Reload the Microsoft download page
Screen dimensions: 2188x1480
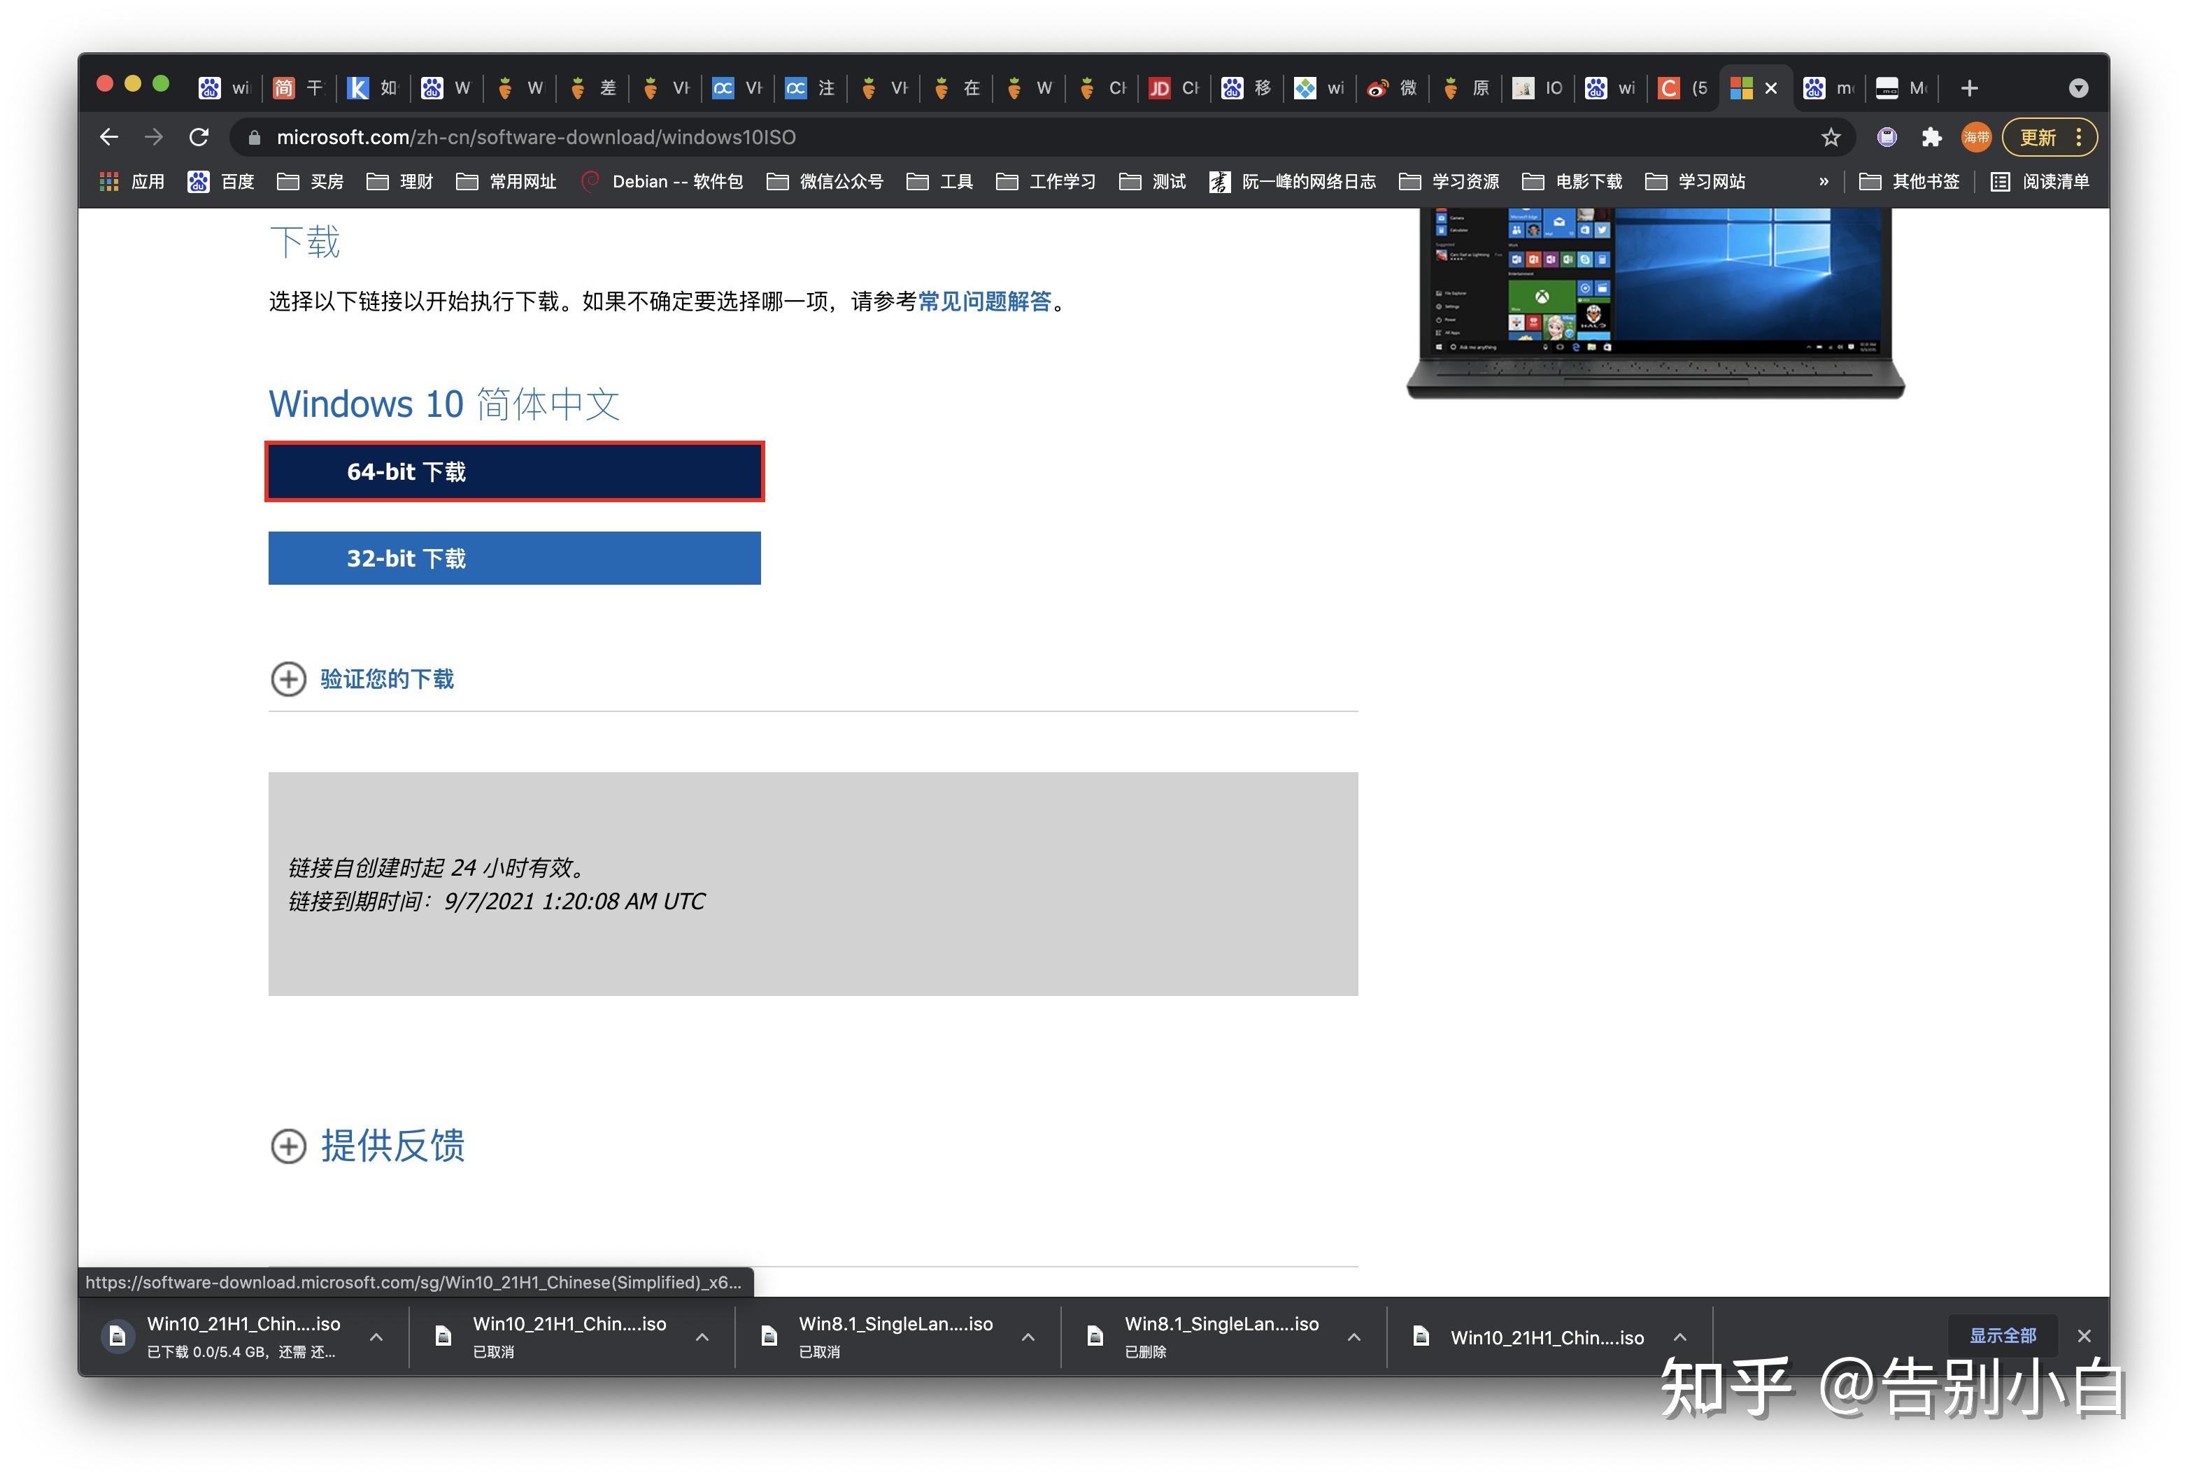click(x=199, y=138)
